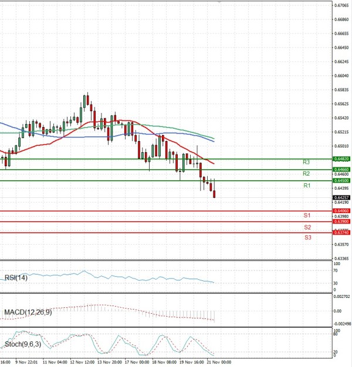This screenshot has width=352, height=367.
Task: Click the green 0.64660 price tag
Action: click(x=342, y=170)
